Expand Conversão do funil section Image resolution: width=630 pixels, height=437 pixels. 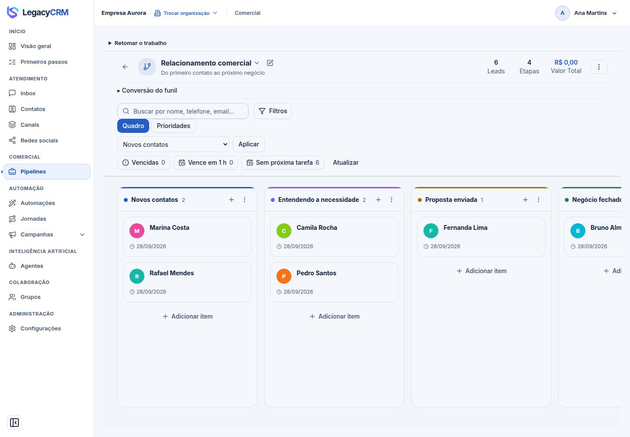147,90
